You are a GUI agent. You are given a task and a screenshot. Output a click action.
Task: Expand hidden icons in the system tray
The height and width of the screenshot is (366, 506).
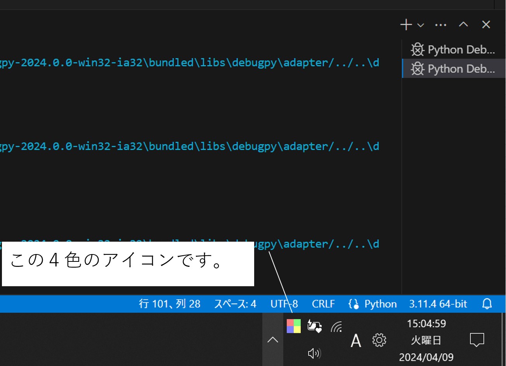pos(272,339)
